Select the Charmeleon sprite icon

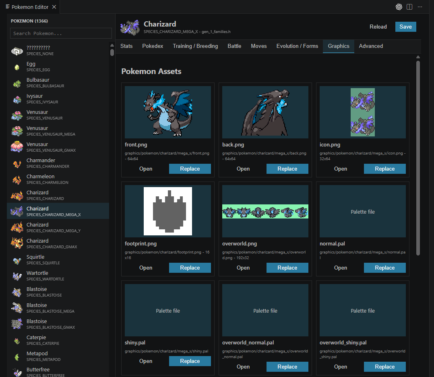point(17,180)
